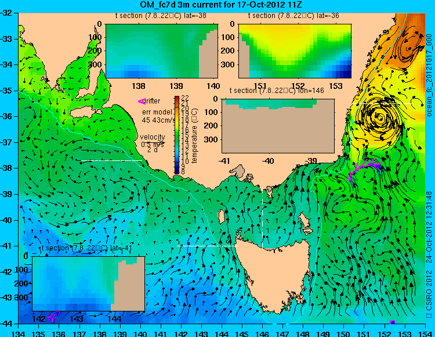The height and width of the screenshot is (337, 435).
Task: Click the white dashed section line at latitude -41
Action: [x=207, y=246]
